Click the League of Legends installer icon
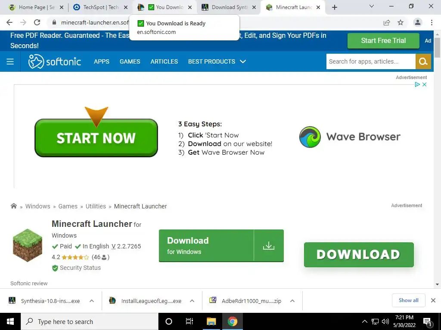The height and width of the screenshot is (330, 441). pyautogui.click(x=112, y=300)
